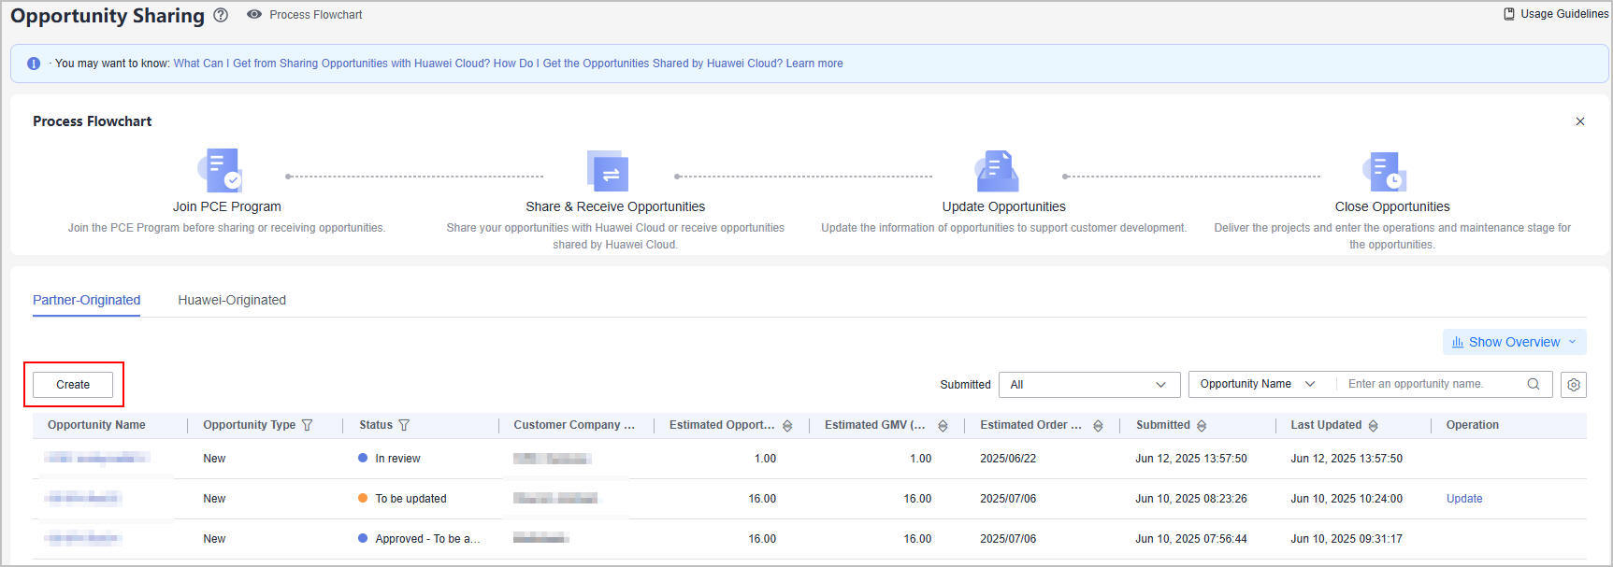The width and height of the screenshot is (1613, 567).
Task: Expand the Show Overview chevron
Action: 1572,342
